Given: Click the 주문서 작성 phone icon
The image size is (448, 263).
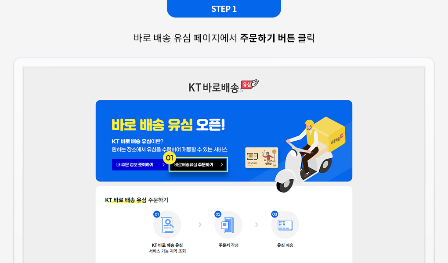Looking at the screenshot, I should coord(228,225).
